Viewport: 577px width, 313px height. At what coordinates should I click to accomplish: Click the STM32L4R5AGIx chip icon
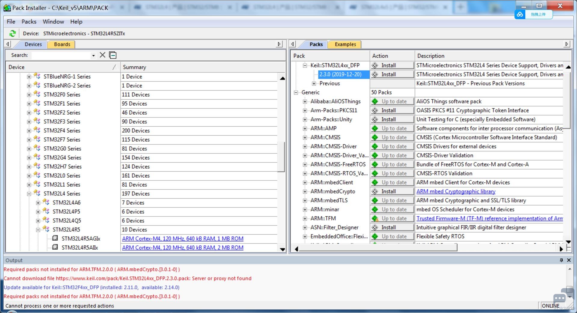coord(55,238)
